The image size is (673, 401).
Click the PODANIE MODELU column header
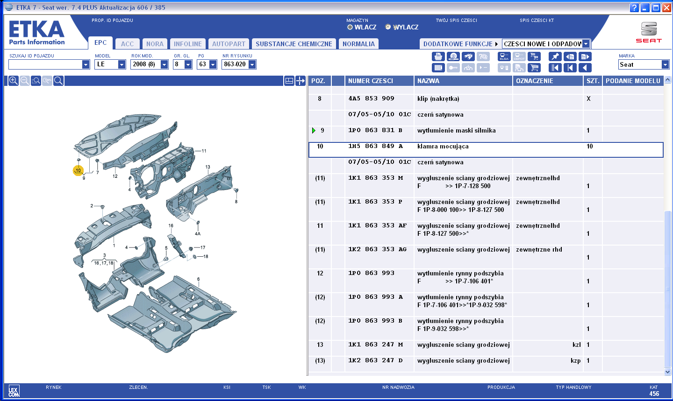[x=633, y=81]
